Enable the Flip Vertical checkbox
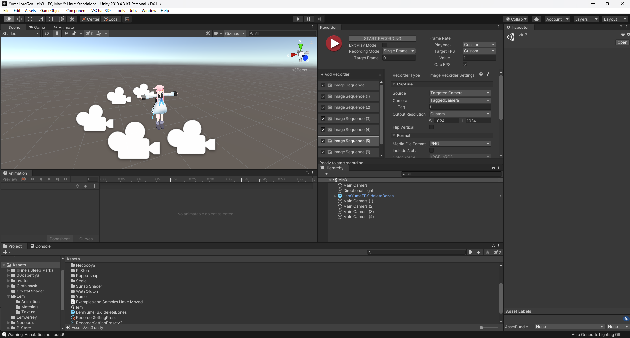The width and height of the screenshot is (630, 338). [x=431, y=127]
